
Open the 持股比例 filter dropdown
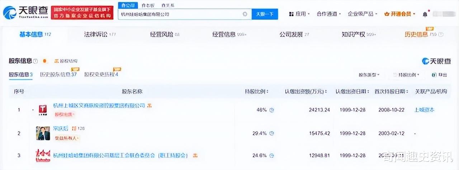coord(406,75)
